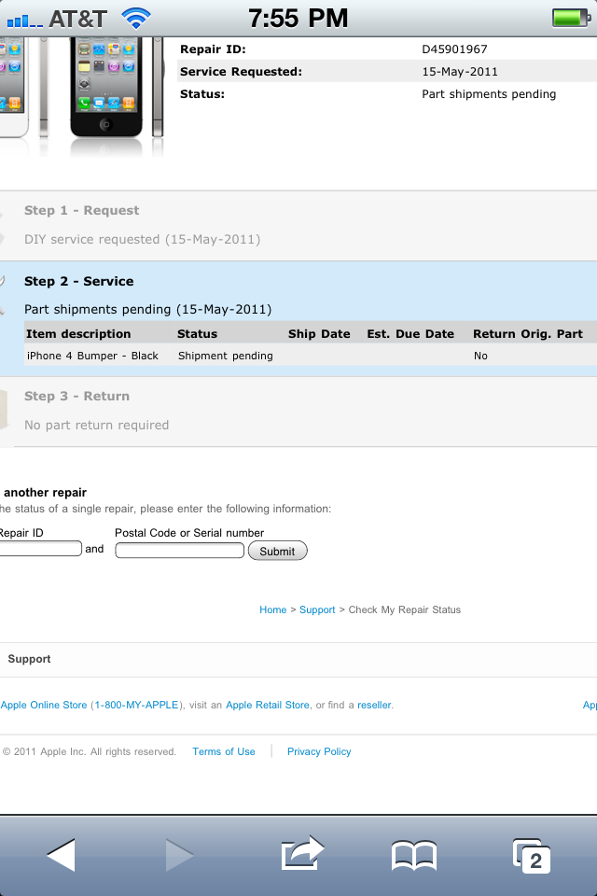Tap the Safari back arrow
This screenshot has width=597, height=896.
(62, 855)
